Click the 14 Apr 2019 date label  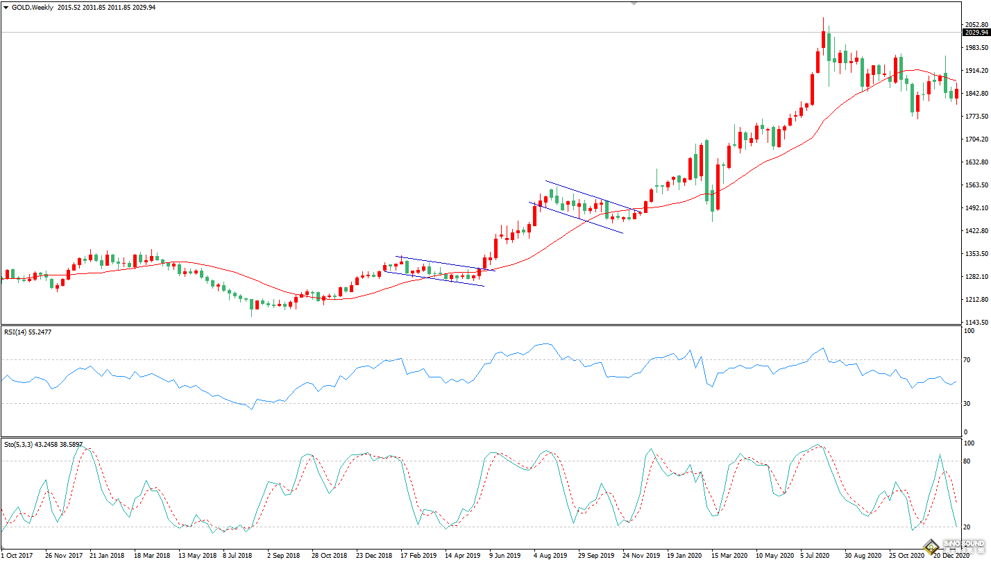463,556
